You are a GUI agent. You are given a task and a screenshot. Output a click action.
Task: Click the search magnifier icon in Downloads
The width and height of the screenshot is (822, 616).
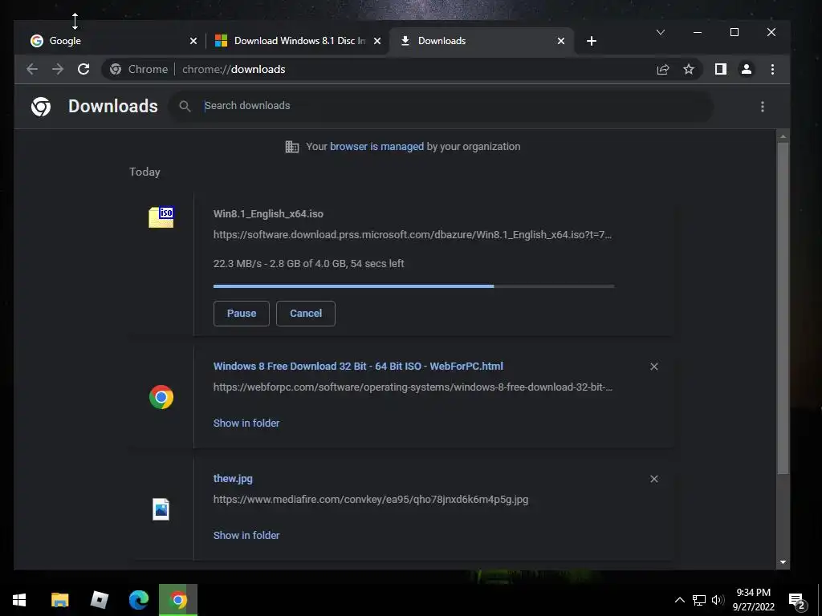[185, 107]
